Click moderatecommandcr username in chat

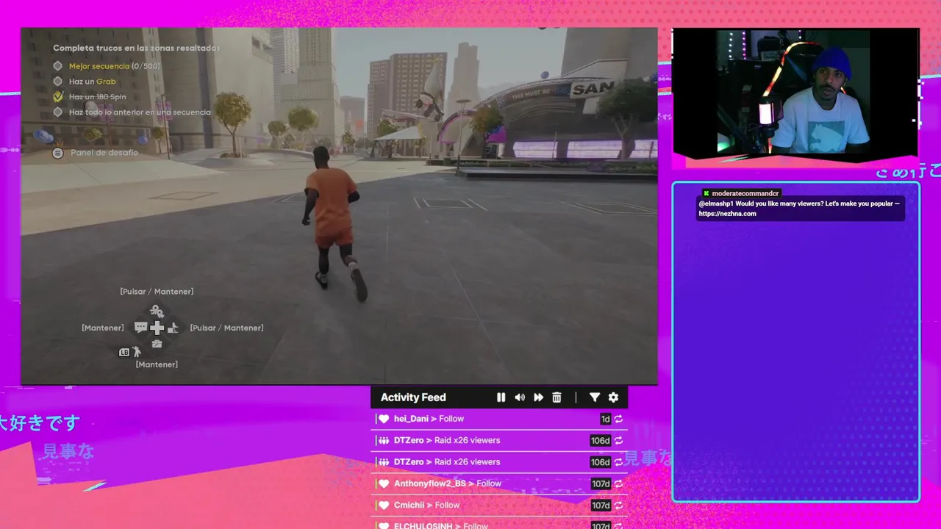click(x=745, y=193)
